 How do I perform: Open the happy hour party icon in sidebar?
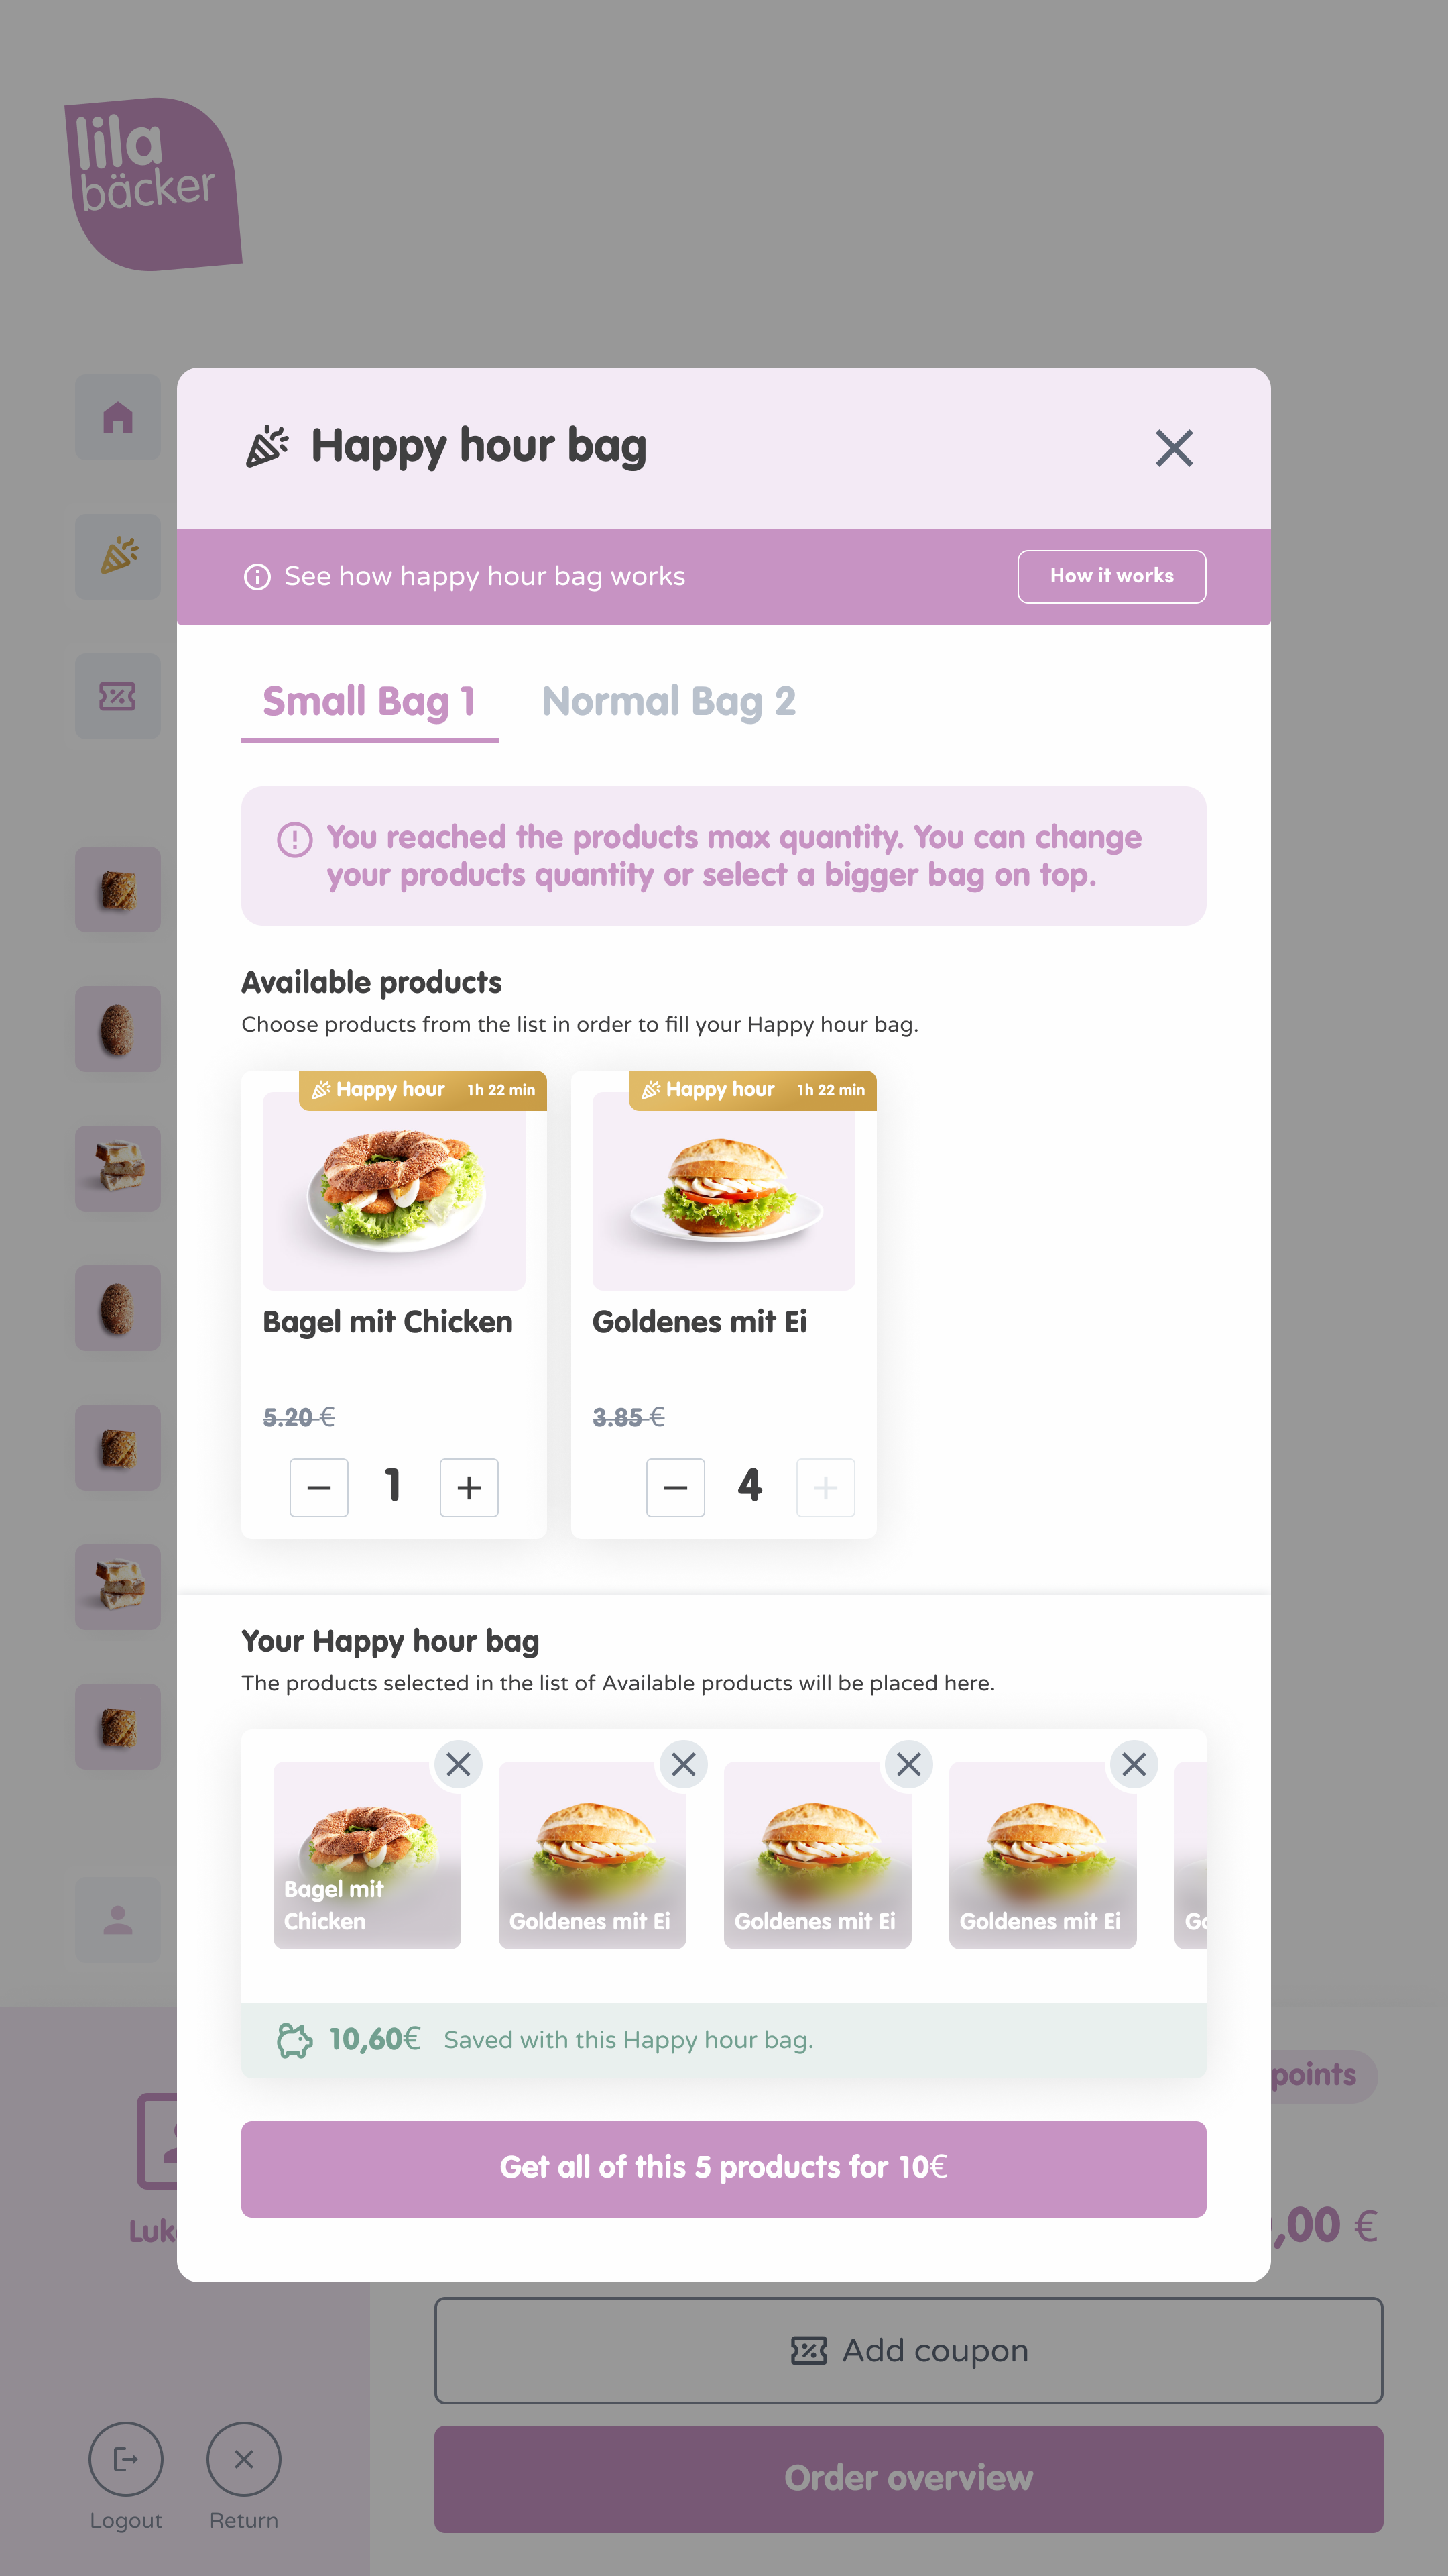coord(118,557)
